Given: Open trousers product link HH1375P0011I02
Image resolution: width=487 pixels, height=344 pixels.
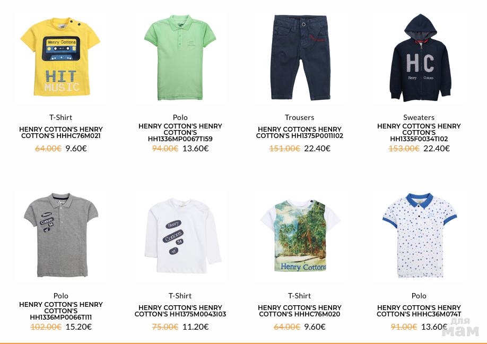Looking at the screenshot, I should (x=300, y=132).
